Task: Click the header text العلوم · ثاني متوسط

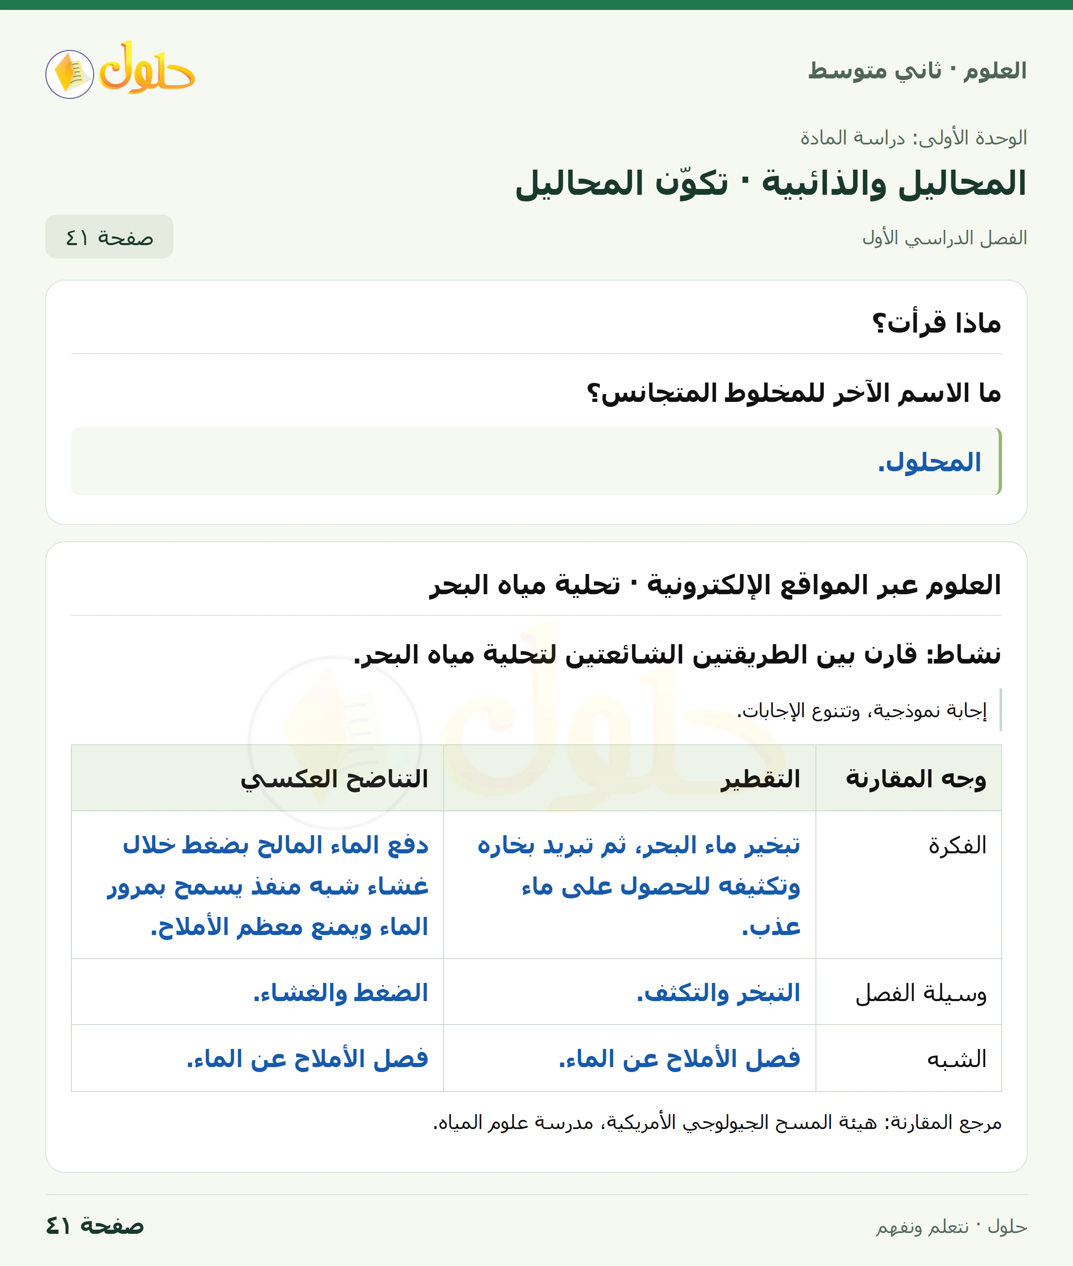Action: coord(917,71)
